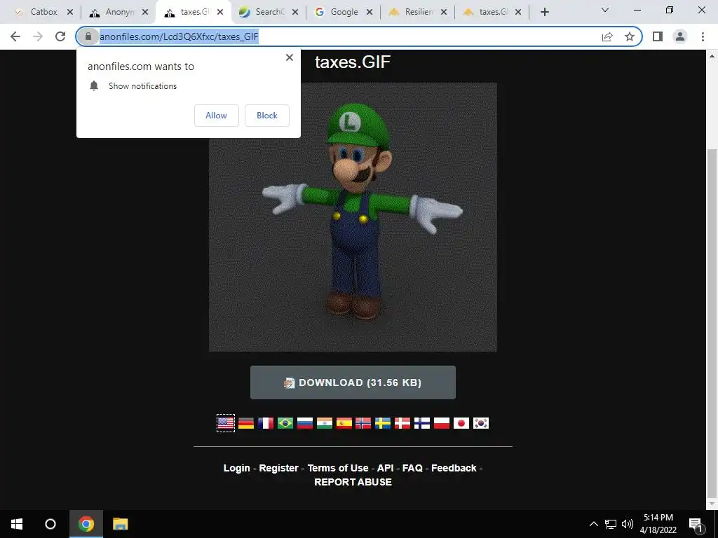Screen dimensions: 718x538
Task: Select the Japanese flag language
Action: tap(461, 423)
